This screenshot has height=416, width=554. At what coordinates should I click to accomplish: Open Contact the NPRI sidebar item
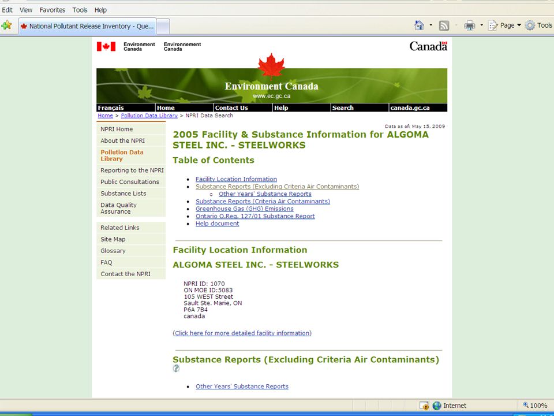coord(131,274)
